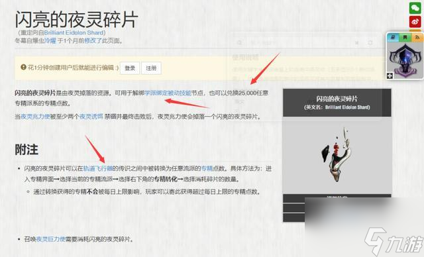Click the 附注 section heading
The height and width of the screenshot is (257, 424).
(x=26, y=150)
